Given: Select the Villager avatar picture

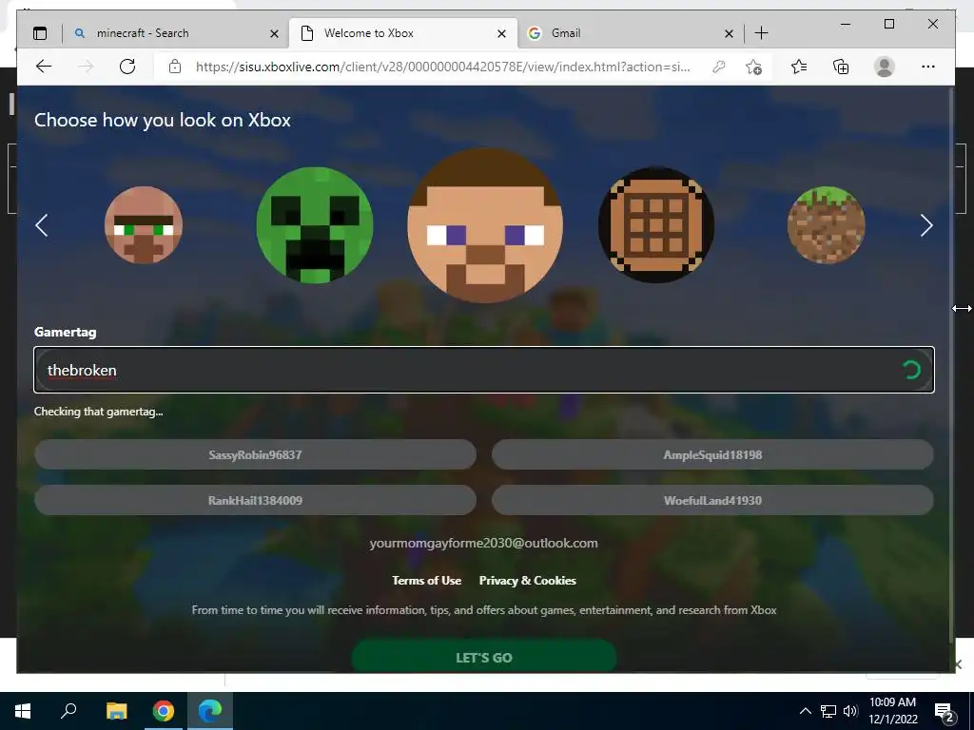Looking at the screenshot, I should 144,224.
